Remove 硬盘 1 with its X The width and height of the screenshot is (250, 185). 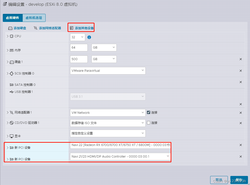241,59
